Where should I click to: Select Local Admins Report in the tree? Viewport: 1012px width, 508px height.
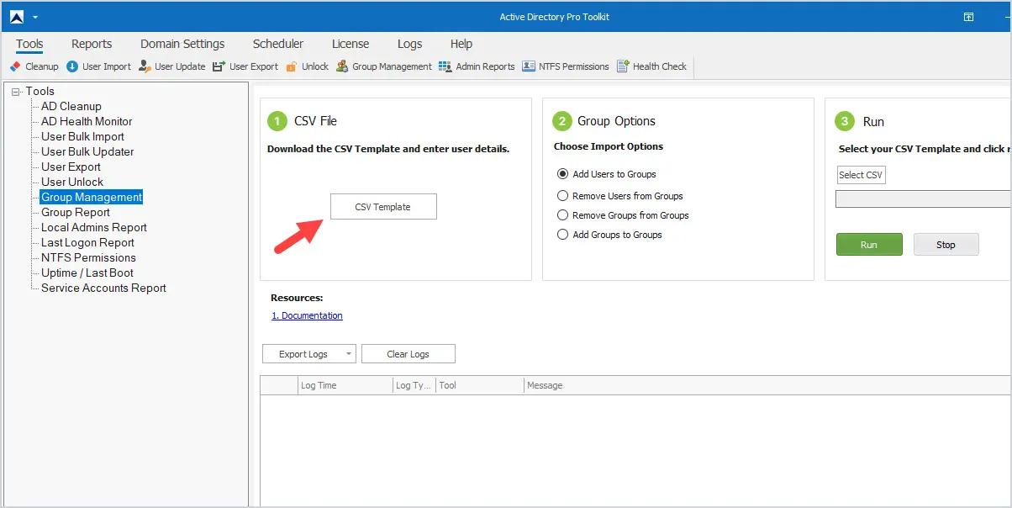[x=94, y=227]
